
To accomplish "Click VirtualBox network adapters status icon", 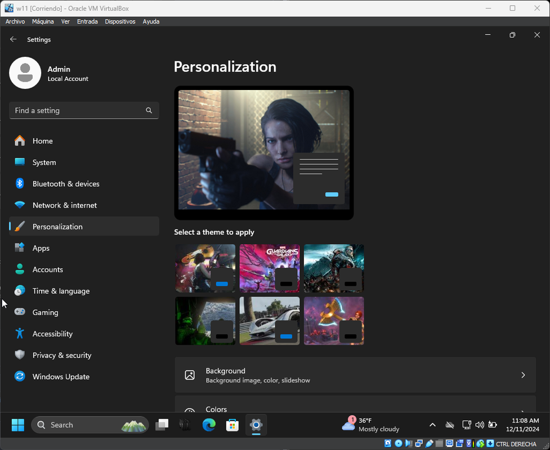I will 419,443.
